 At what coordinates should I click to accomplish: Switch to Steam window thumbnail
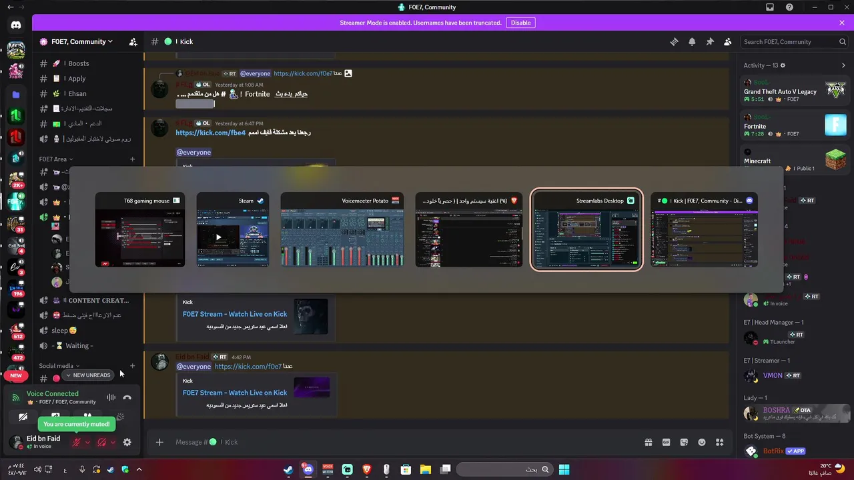click(233, 230)
